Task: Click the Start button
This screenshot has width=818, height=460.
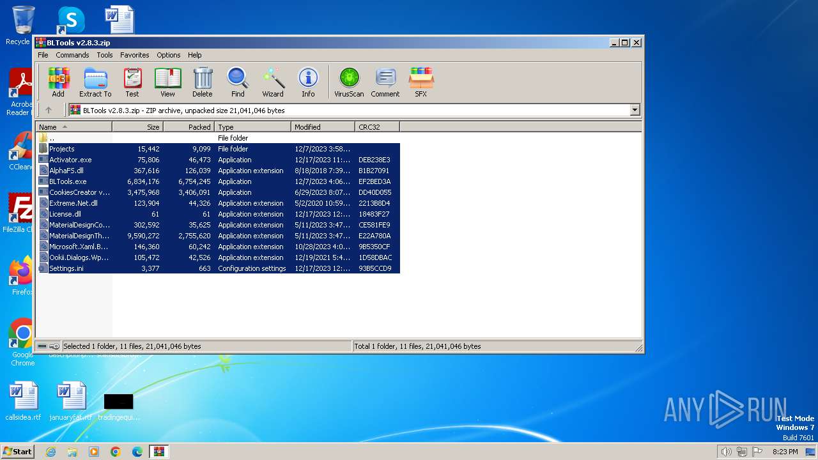Action: (x=17, y=451)
